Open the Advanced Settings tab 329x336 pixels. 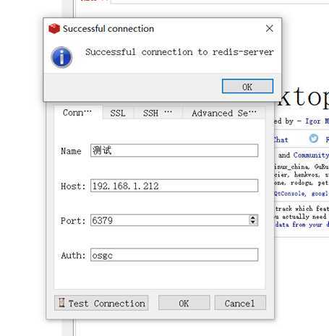pyautogui.click(x=224, y=113)
